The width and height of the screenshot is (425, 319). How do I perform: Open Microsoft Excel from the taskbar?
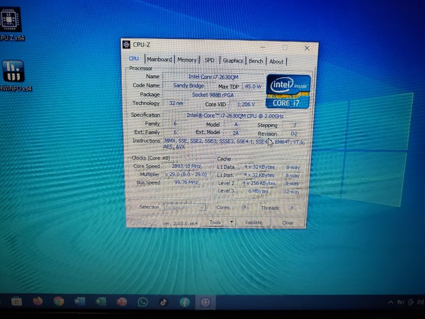pyautogui.click(x=101, y=301)
